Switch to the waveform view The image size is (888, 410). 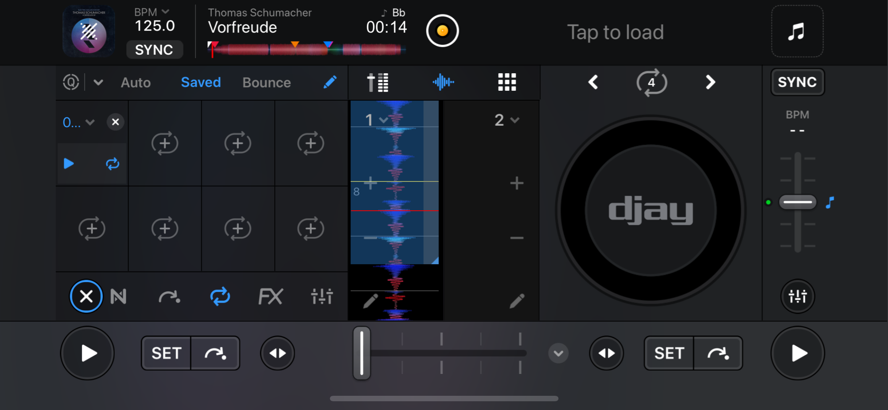click(443, 82)
